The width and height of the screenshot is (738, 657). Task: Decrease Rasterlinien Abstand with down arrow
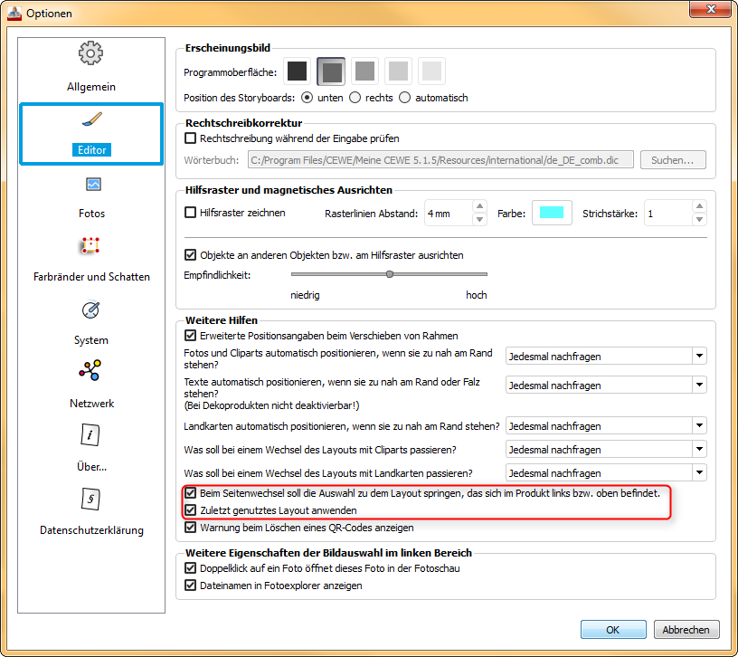tap(479, 219)
